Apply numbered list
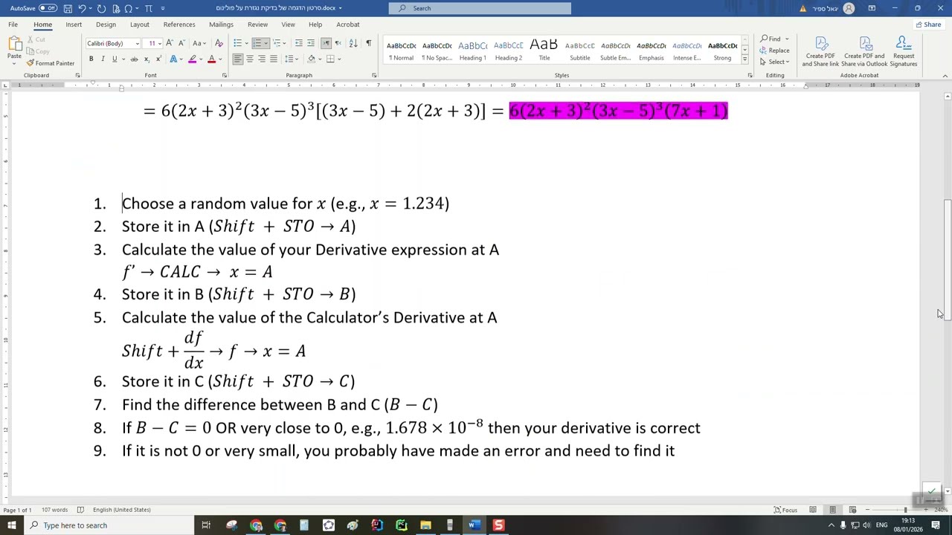The image size is (952, 535). (x=257, y=43)
